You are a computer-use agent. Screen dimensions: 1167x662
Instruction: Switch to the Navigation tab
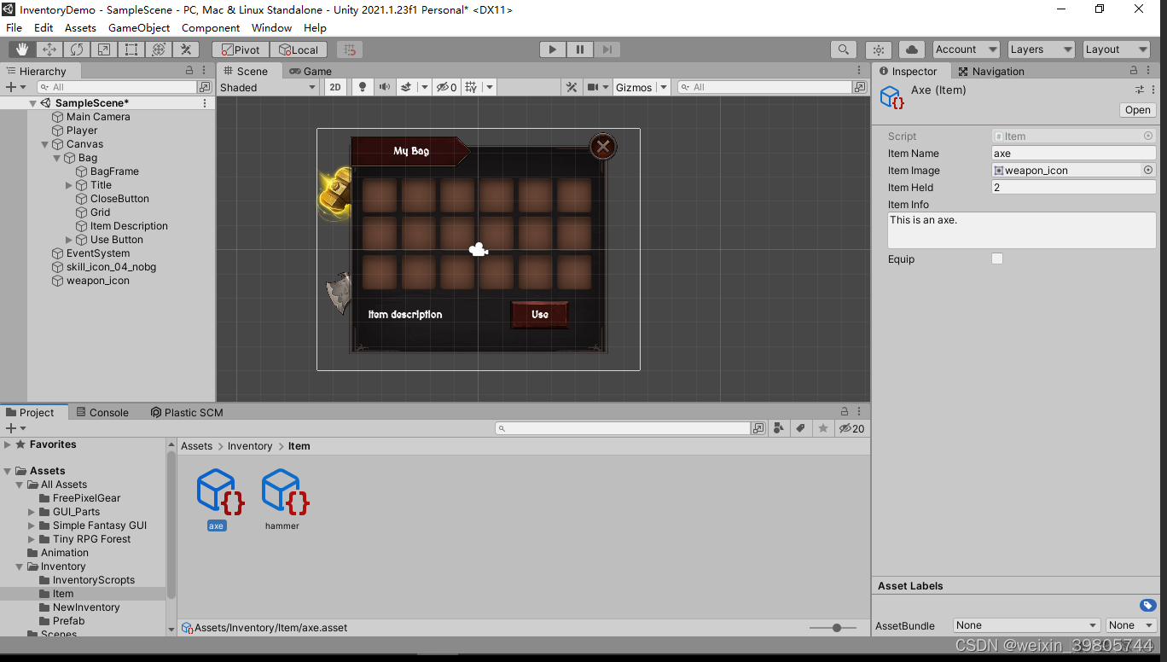(x=990, y=71)
